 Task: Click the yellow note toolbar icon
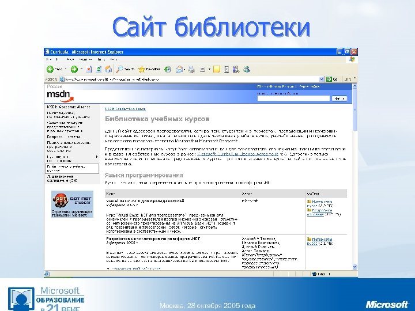click(217, 69)
